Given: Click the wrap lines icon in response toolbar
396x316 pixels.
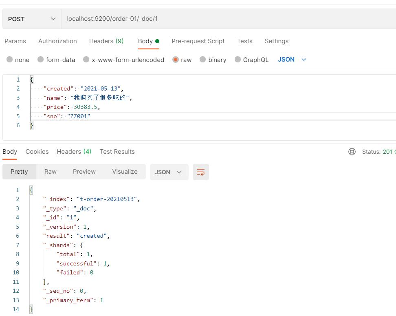Looking at the screenshot, I should [x=200, y=172].
